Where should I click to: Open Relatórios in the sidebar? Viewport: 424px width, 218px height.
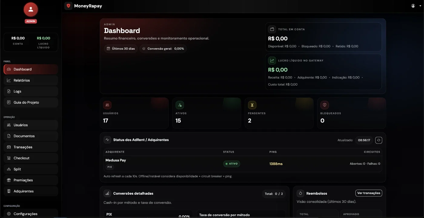point(31,80)
